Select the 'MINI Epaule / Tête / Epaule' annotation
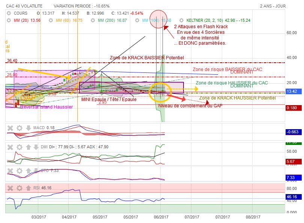The height and width of the screenshot is (223, 304). coord(109,99)
